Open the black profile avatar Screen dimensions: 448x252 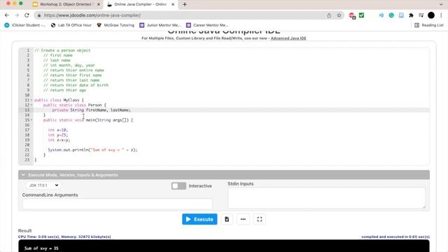click(431, 15)
